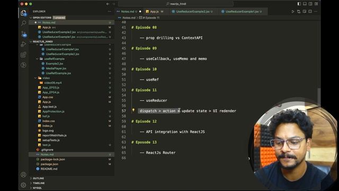The height and width of the screenshot is (191, 339).
Task: Open App.css file
Action: (48, 97)
